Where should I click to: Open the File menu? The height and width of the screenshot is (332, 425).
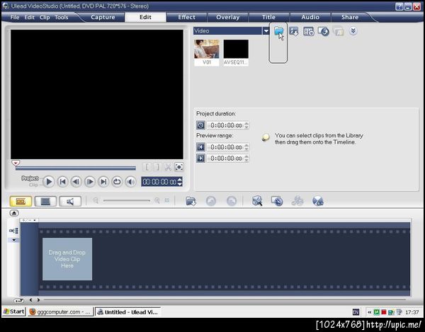[x=15, y=17]
